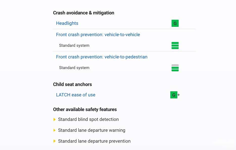The image size is (236, 150).
Task: Click the two-bar vehicle-to-pedestrian rating icon
Action: (175, 68)
